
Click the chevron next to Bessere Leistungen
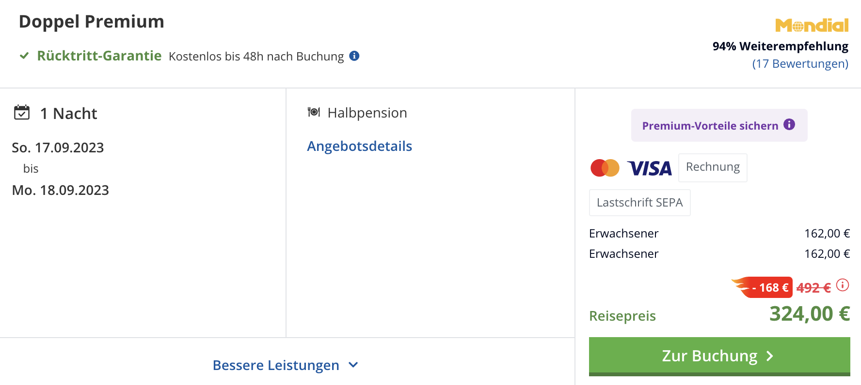353,365
